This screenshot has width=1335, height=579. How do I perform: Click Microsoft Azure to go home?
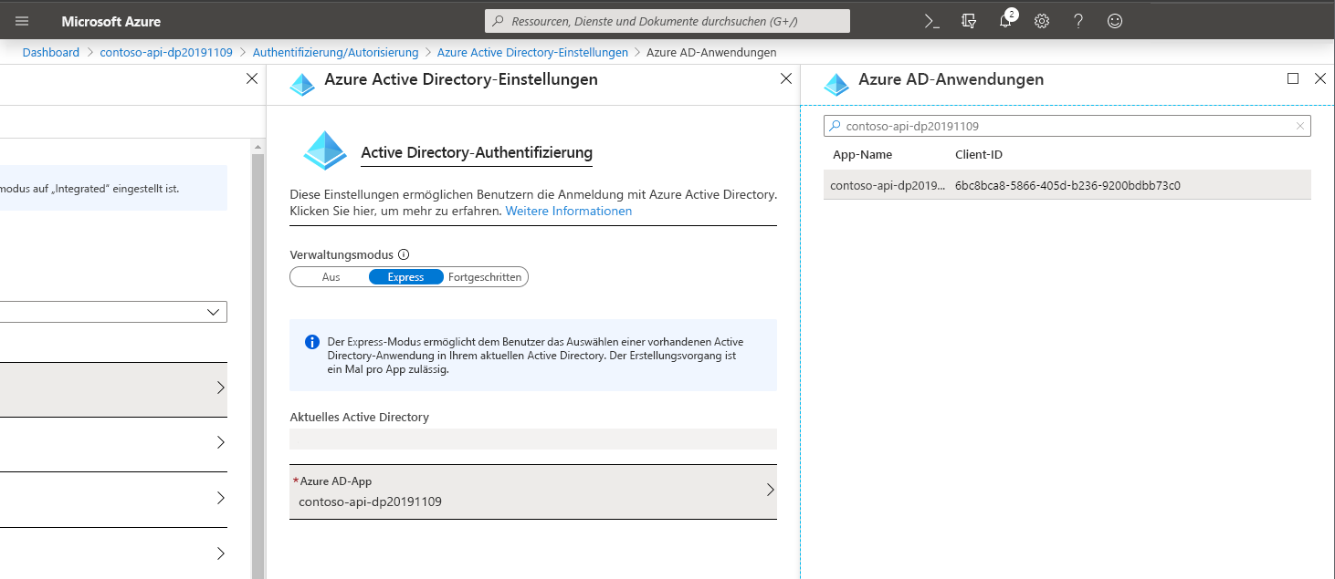coord(110,20)
